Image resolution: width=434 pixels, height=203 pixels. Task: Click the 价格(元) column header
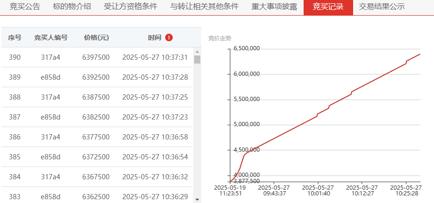coord(96,38)
